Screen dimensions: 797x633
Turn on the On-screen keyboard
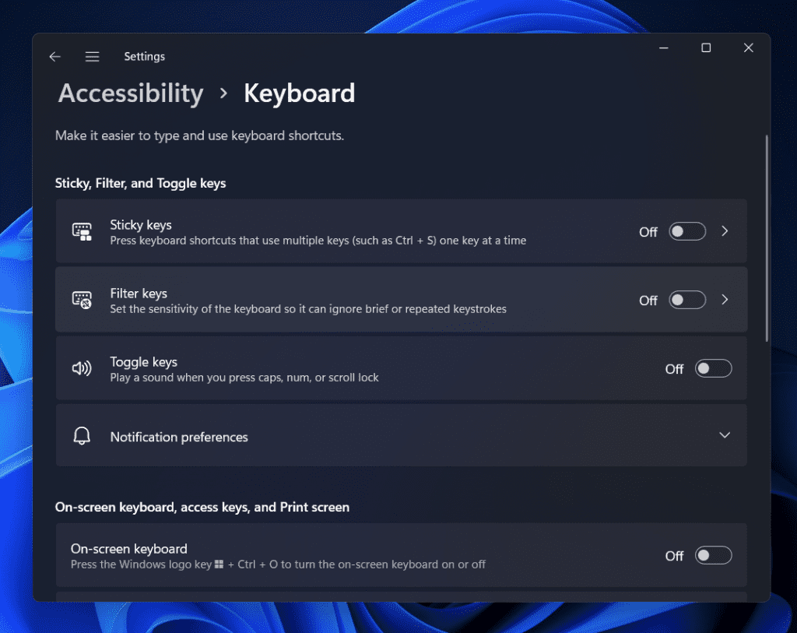pyautogui.click(x=713, y=555)
